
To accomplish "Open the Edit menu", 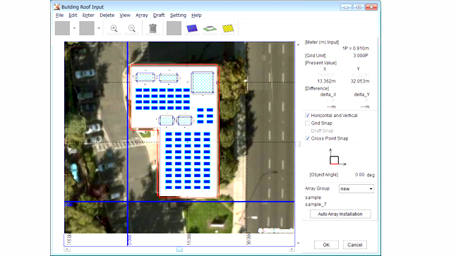I will (x=73, y=15).
